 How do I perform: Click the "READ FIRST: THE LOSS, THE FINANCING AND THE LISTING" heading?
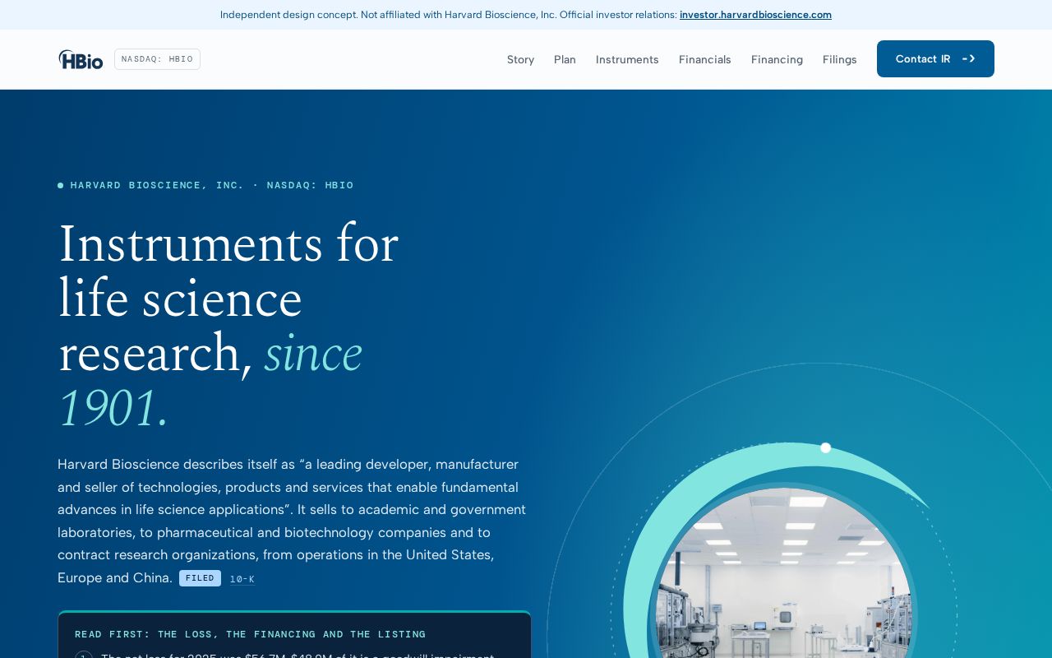(x=250, y=634)
